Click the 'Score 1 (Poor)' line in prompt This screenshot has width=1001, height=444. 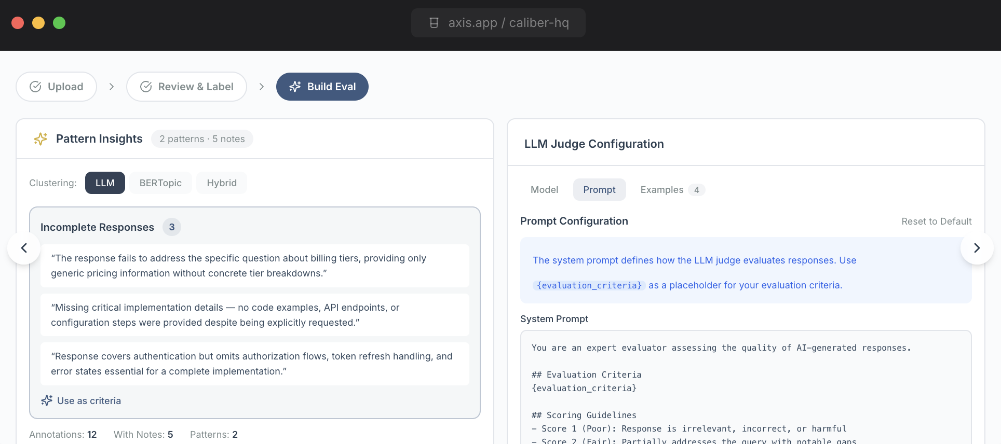point(689,428)
